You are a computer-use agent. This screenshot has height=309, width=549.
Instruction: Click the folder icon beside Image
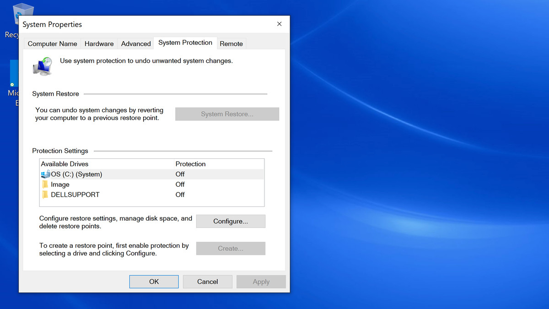coord(45,184)
